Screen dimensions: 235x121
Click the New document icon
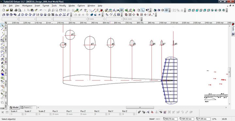[4, 10]
